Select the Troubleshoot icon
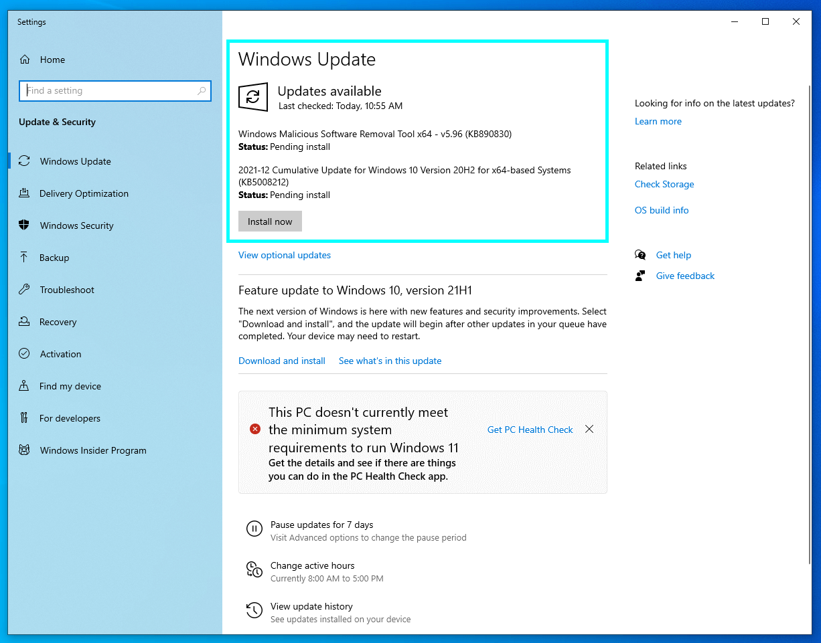The image size is (821, 643). click(x=25, y=290)
